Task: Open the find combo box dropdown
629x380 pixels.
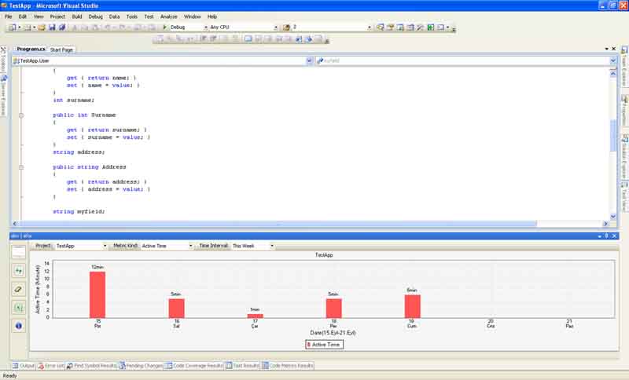Action: [369, 27]
